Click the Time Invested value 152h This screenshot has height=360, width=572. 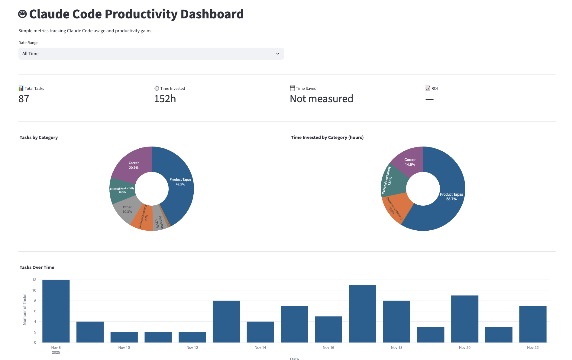click(165, 99)
